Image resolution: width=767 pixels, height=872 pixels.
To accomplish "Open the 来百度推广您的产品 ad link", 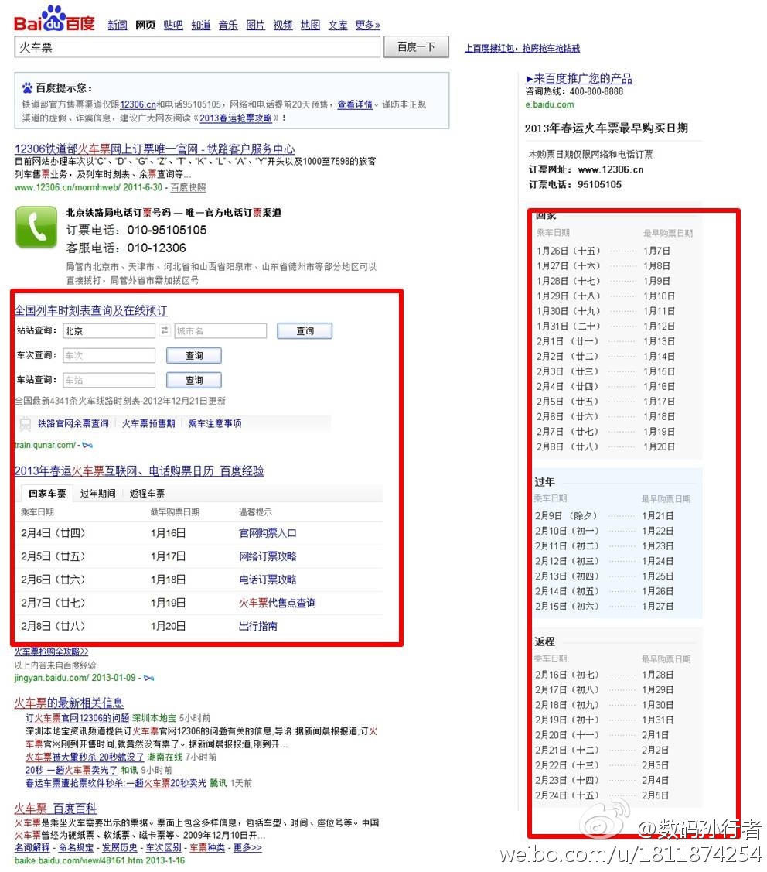I will [x=579, y=78].
